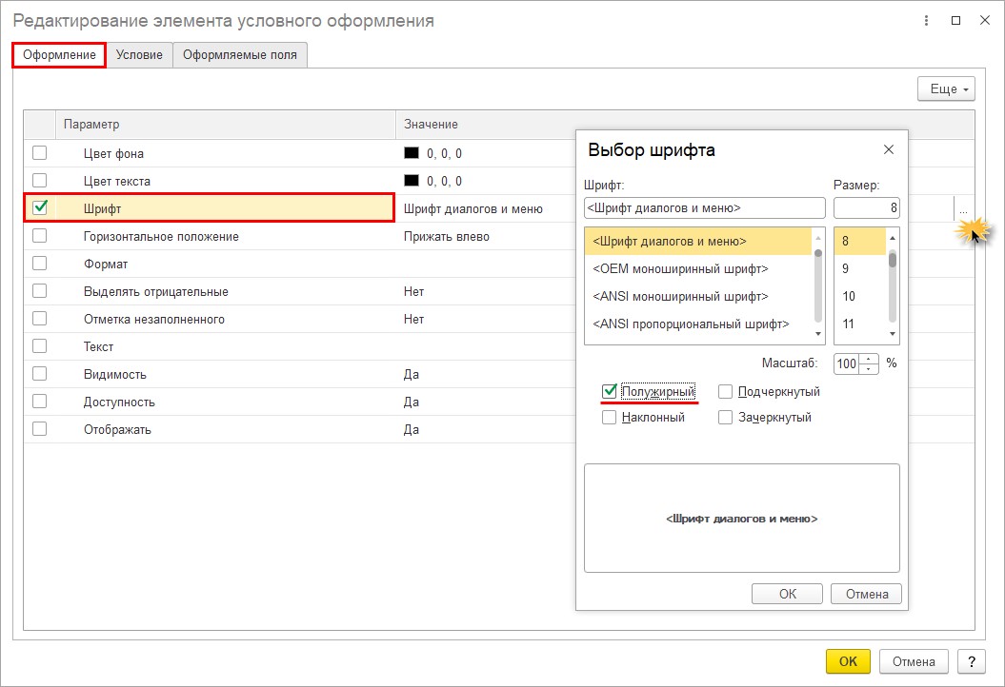Switch to the Условие tab
The width and height of the screenshot is (1005, 687).
tap(139, 55)
